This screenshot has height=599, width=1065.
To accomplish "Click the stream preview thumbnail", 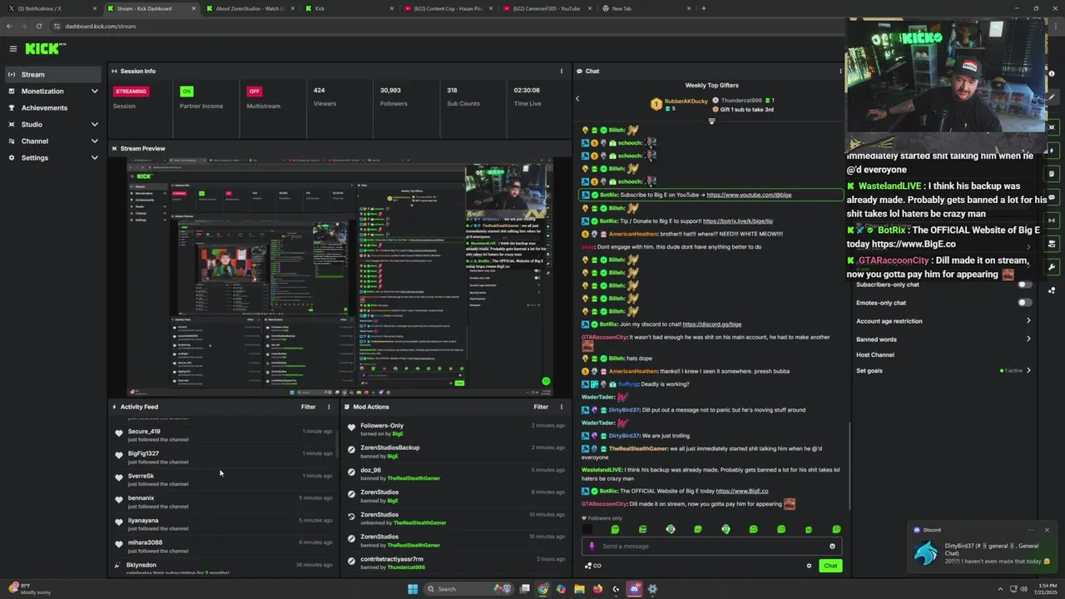I will pyautogui.click(x=339, y=277).
